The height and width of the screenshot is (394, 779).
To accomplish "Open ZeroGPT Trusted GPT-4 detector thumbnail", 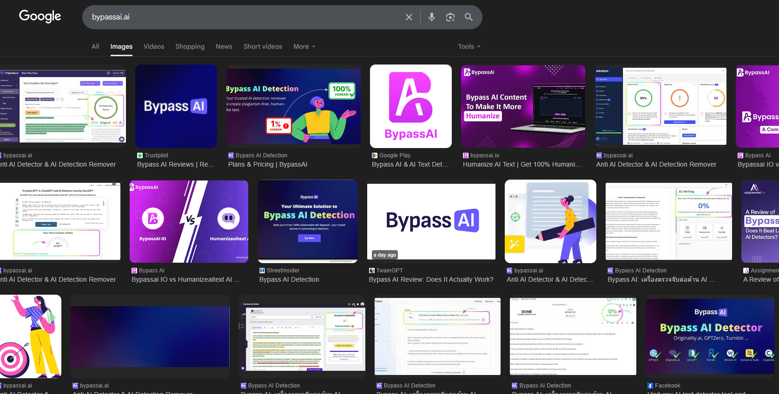I will click(60, 221).
